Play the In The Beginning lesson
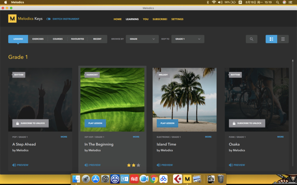The image size is (297, 185). coord(95,123)
